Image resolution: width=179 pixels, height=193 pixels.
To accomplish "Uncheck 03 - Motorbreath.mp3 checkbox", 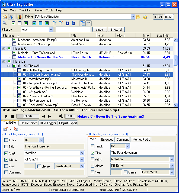I will tap(19, 79).
